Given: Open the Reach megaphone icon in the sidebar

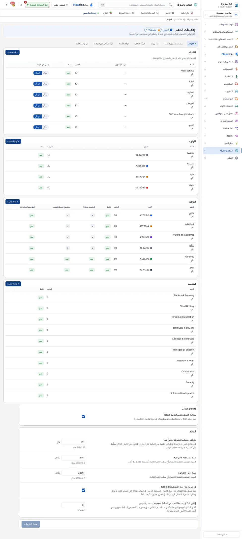Looking at the screenshot, I should click(x=236, y=136).
